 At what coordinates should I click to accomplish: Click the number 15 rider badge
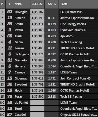click(10, 78)
